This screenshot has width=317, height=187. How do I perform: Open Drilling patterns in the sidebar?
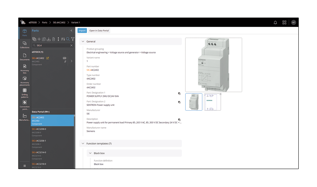coord(25,93)
